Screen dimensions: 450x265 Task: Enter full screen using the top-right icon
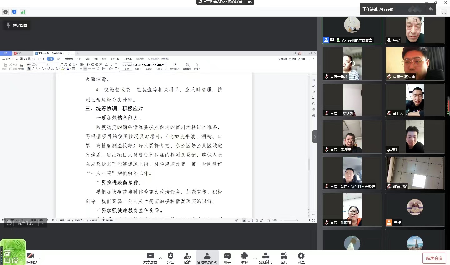click(x=444, y=12)
